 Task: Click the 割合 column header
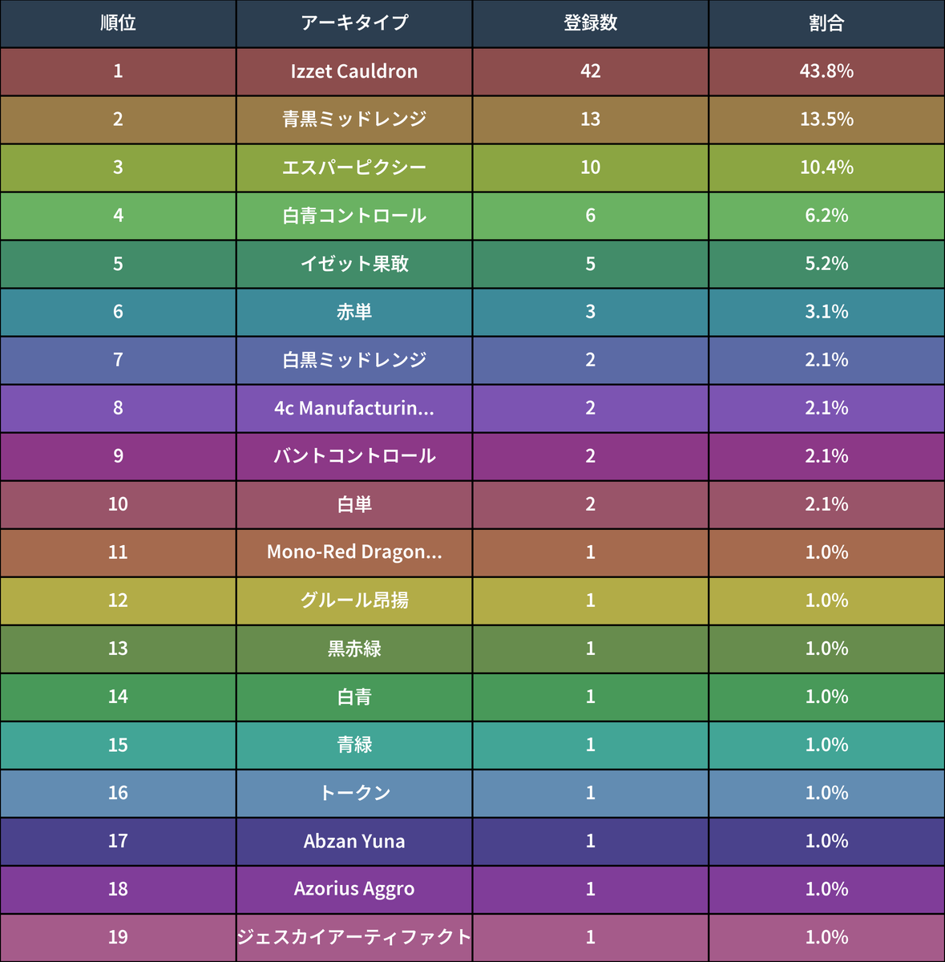click(x=826, y=23)
